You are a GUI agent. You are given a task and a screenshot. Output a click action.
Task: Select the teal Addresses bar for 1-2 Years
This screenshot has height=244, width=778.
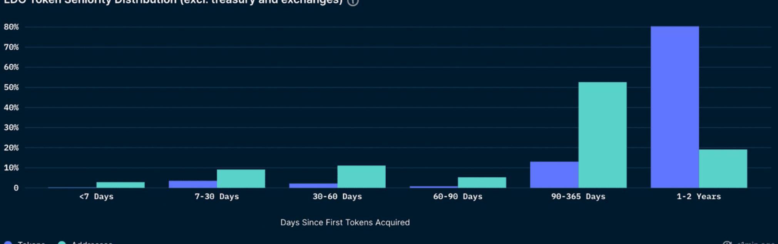pyautogui.click(x=723, y=169)
